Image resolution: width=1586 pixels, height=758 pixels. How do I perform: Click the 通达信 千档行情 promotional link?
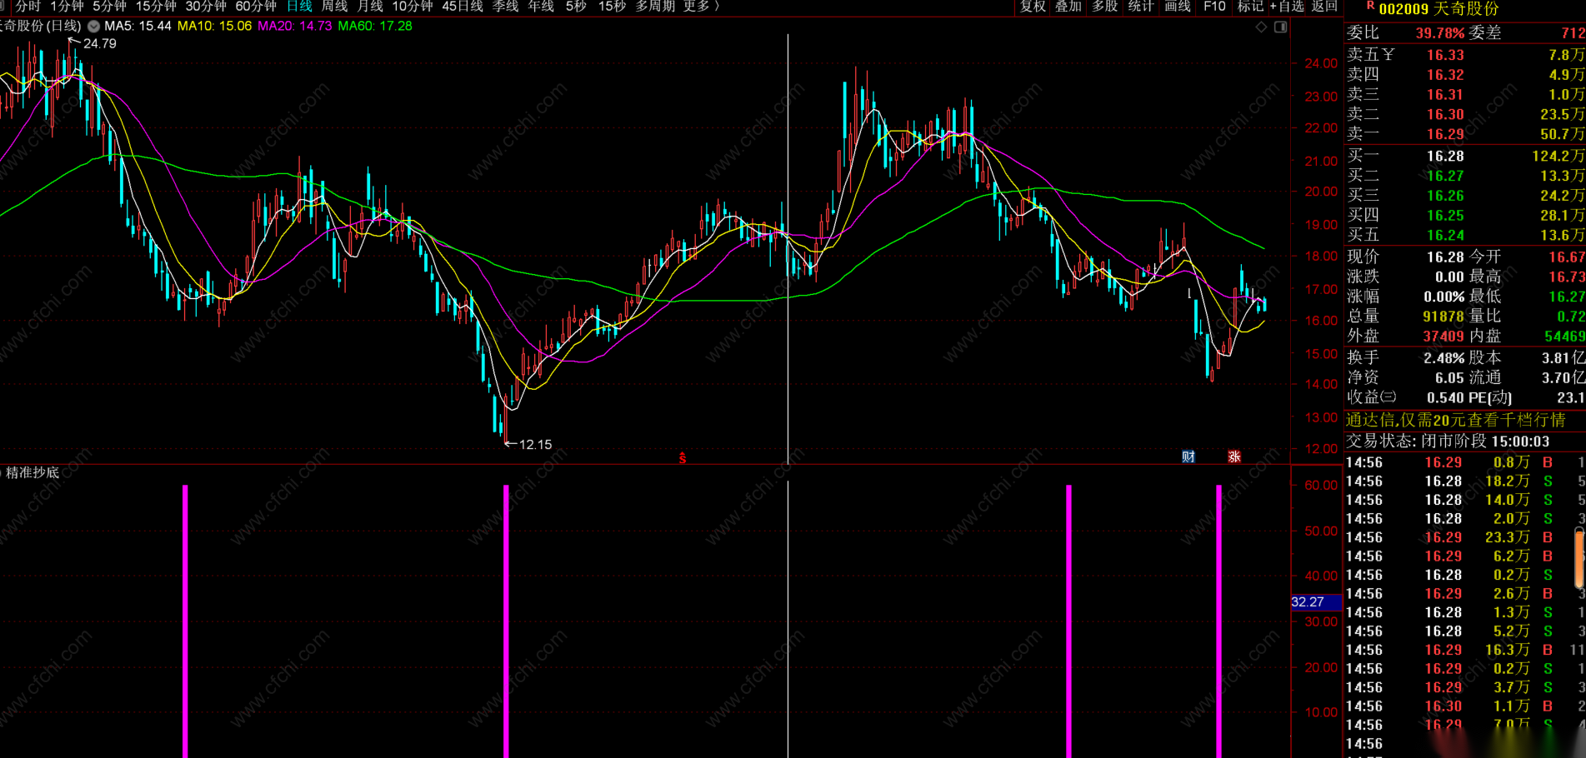tap(1455, 420)
